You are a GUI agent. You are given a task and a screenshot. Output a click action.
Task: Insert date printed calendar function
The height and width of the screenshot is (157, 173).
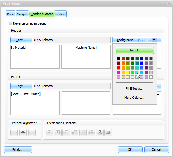coord(83,132)
